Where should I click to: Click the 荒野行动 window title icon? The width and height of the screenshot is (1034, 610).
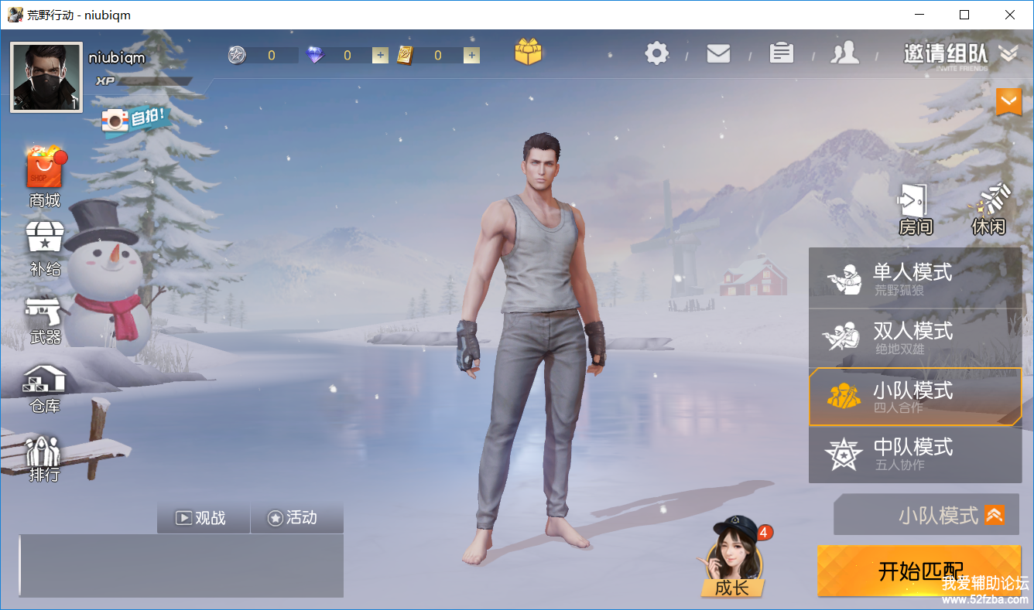[15, 15]
